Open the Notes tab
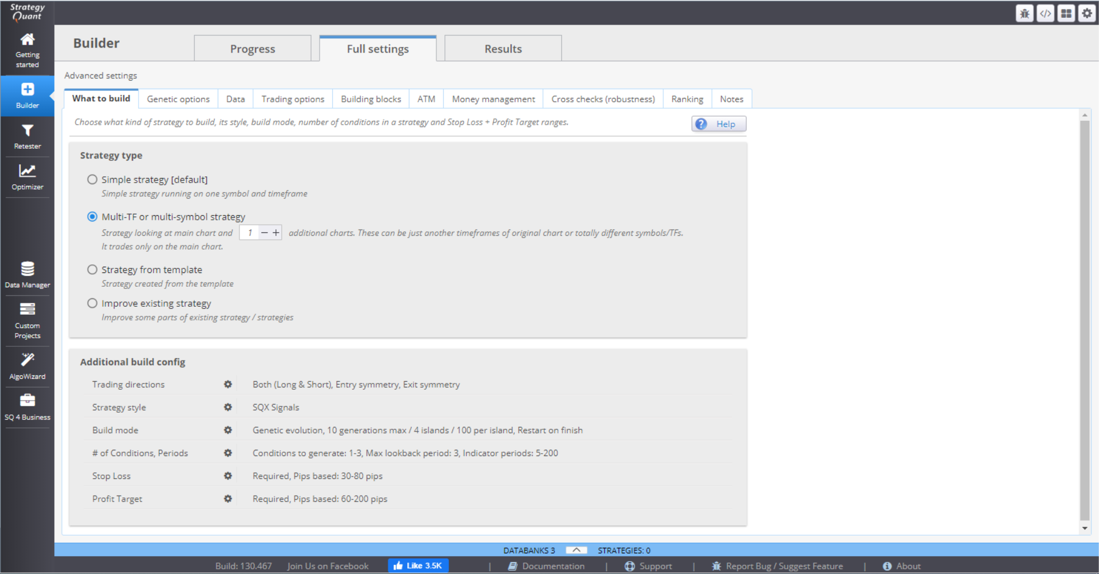The width and height of the screenshot is (1099, 574). pos(731,99)
